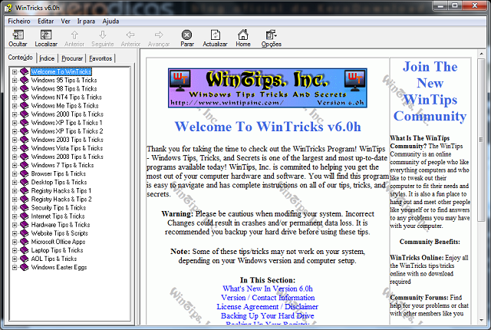This screenshot has height=330, width=491.
Task: Expand Desktop Tips & Tricks node
Action: tap(15, 182)
